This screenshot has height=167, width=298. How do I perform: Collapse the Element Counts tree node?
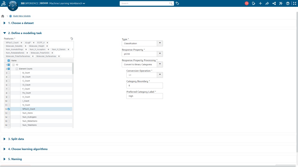coord(17,69)
